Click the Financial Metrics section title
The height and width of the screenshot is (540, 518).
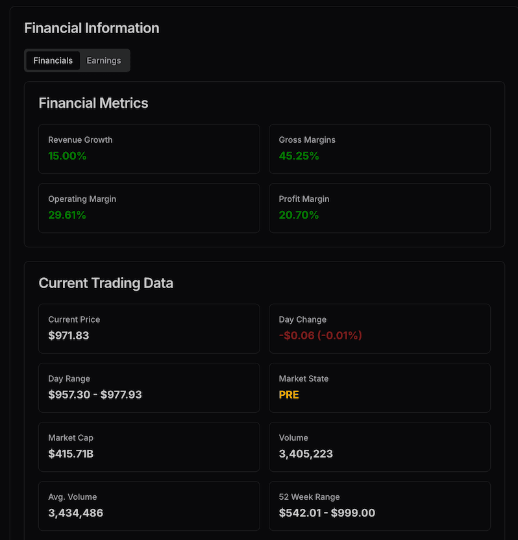coord(93,103)
